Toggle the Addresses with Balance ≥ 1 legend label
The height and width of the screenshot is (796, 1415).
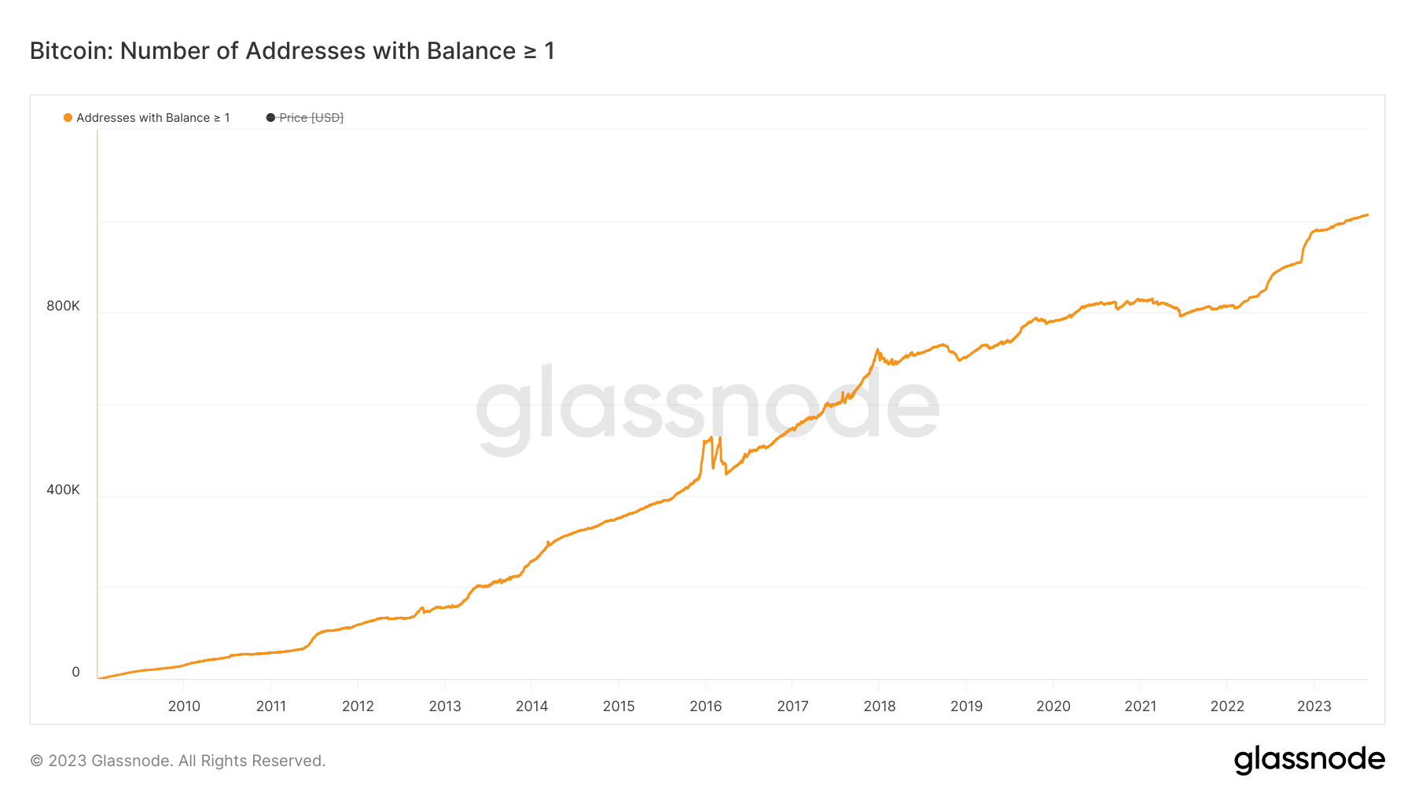tap(153, 118)
